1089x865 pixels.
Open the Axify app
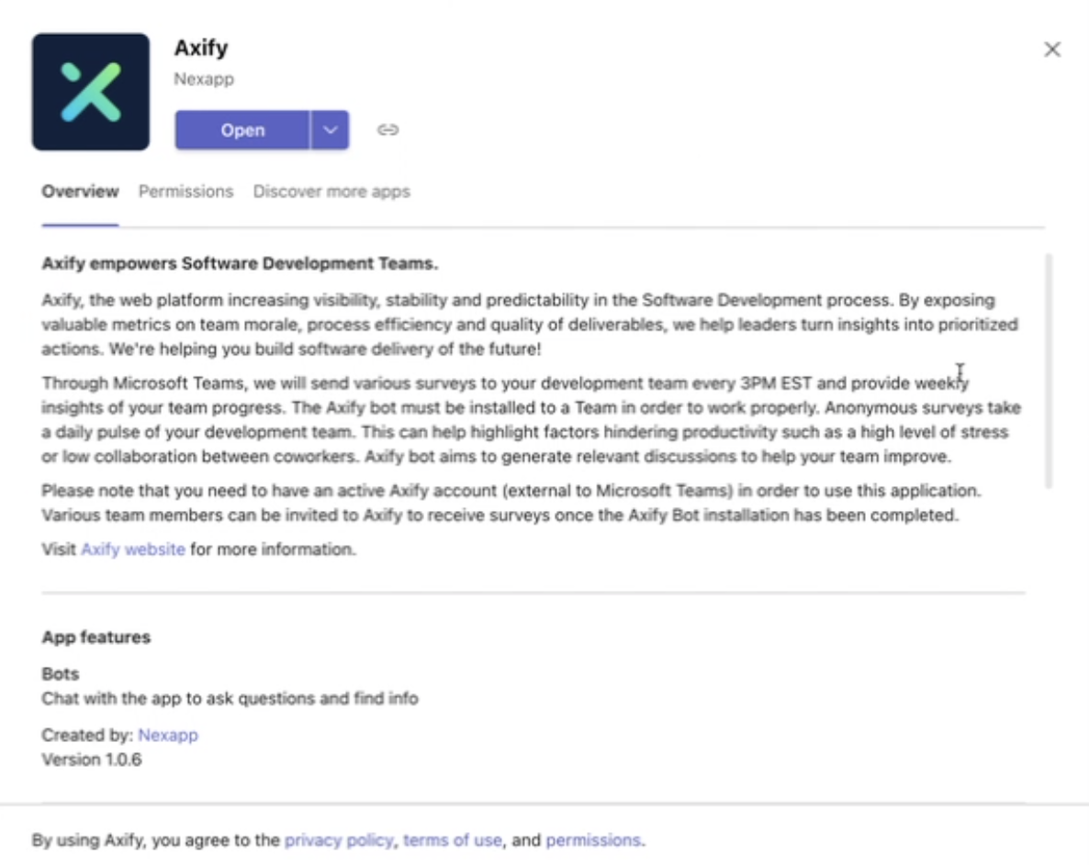point(242,129)
